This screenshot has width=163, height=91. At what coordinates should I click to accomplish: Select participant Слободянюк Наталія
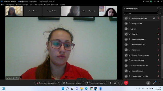[142, 76]
